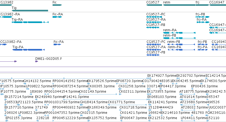The width and height of the screenshot is (226, 122).
Task: Select the frj-RA transcript label
Action: coord(202,20)
